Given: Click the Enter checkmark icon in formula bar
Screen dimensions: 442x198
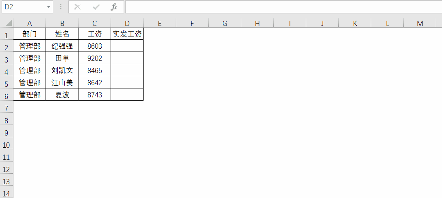Looking at the screenshot, I should click(96, 7).
